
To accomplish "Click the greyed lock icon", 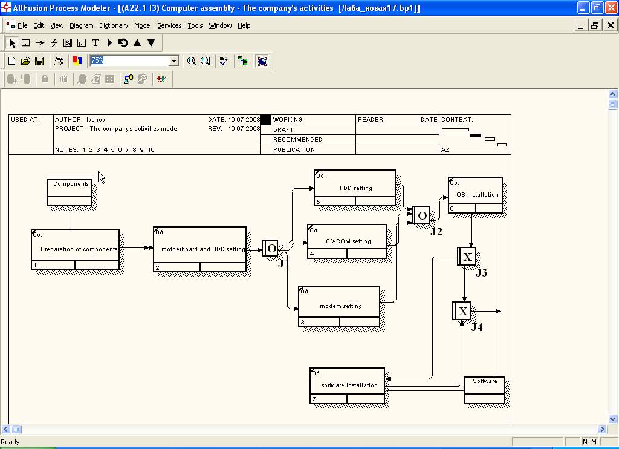I will pos(45,79).
